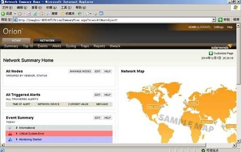241x152 pixels.
Task: Click the 链接 Links toolbar label
Action: tap(236, 20)
